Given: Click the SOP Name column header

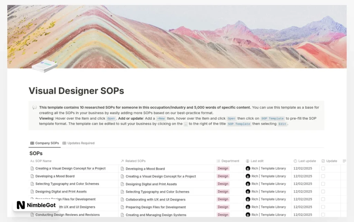Looking at the screenshot, I should point(41,161).
